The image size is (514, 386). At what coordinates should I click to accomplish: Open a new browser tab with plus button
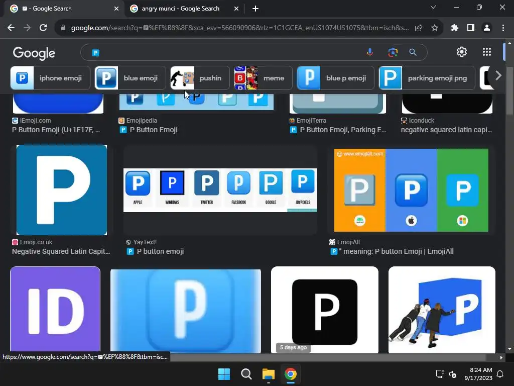click(255, 9)
